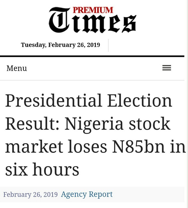The width and height of the screenshot is (188, 208).
Task: Click "Presidential" in the headline
Action: point(54,101)
